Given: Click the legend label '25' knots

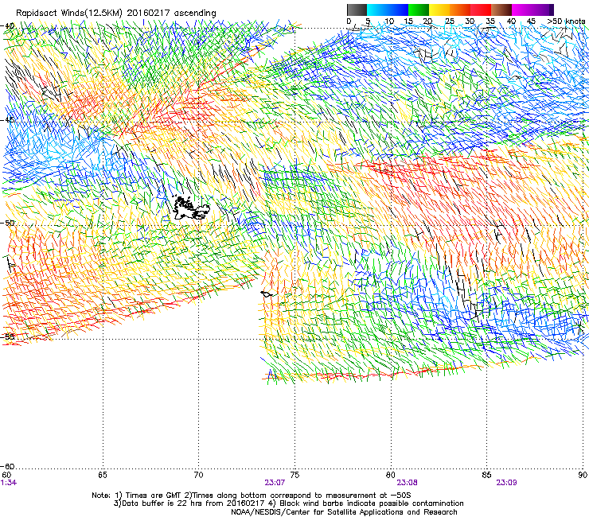Looking at the screenshot, I should pyautogui.click(x=450, y=21).
